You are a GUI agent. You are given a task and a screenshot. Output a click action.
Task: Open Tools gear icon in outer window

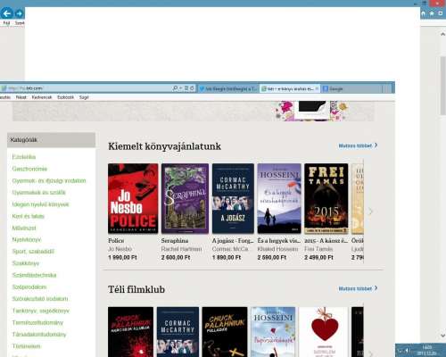[x=440, y=13]
